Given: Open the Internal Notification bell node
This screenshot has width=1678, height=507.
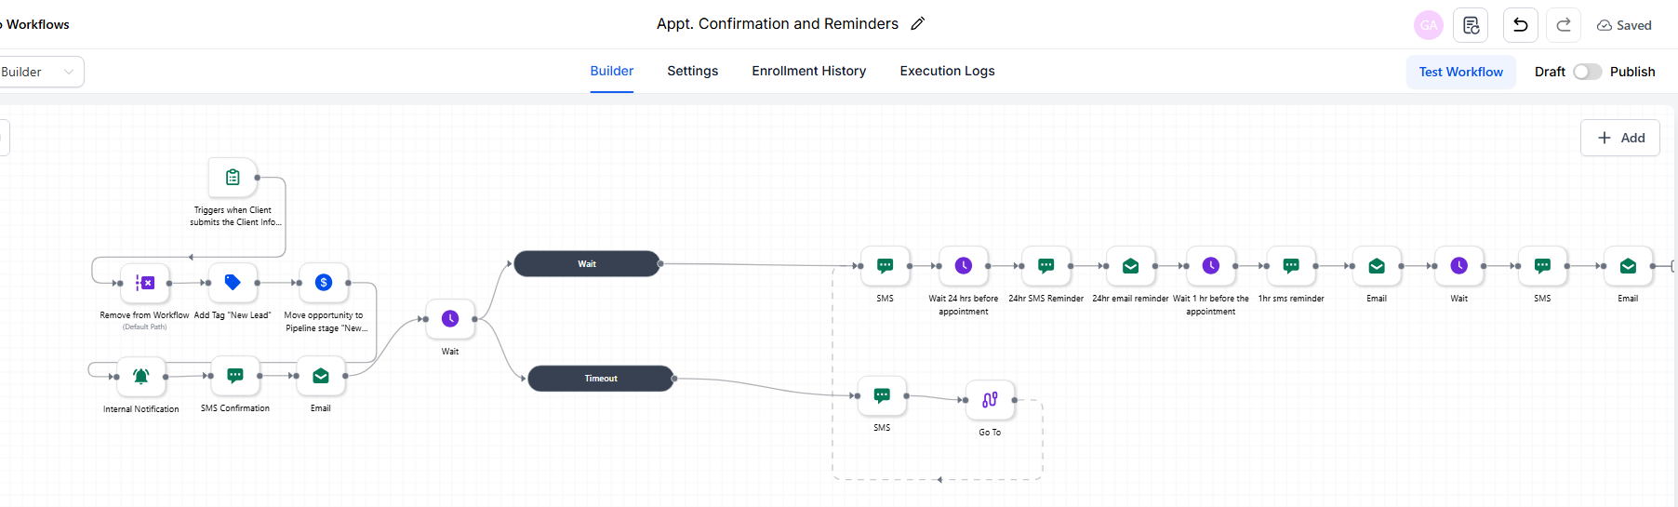Looking at the screenshot, I should [x=141, y=376].
